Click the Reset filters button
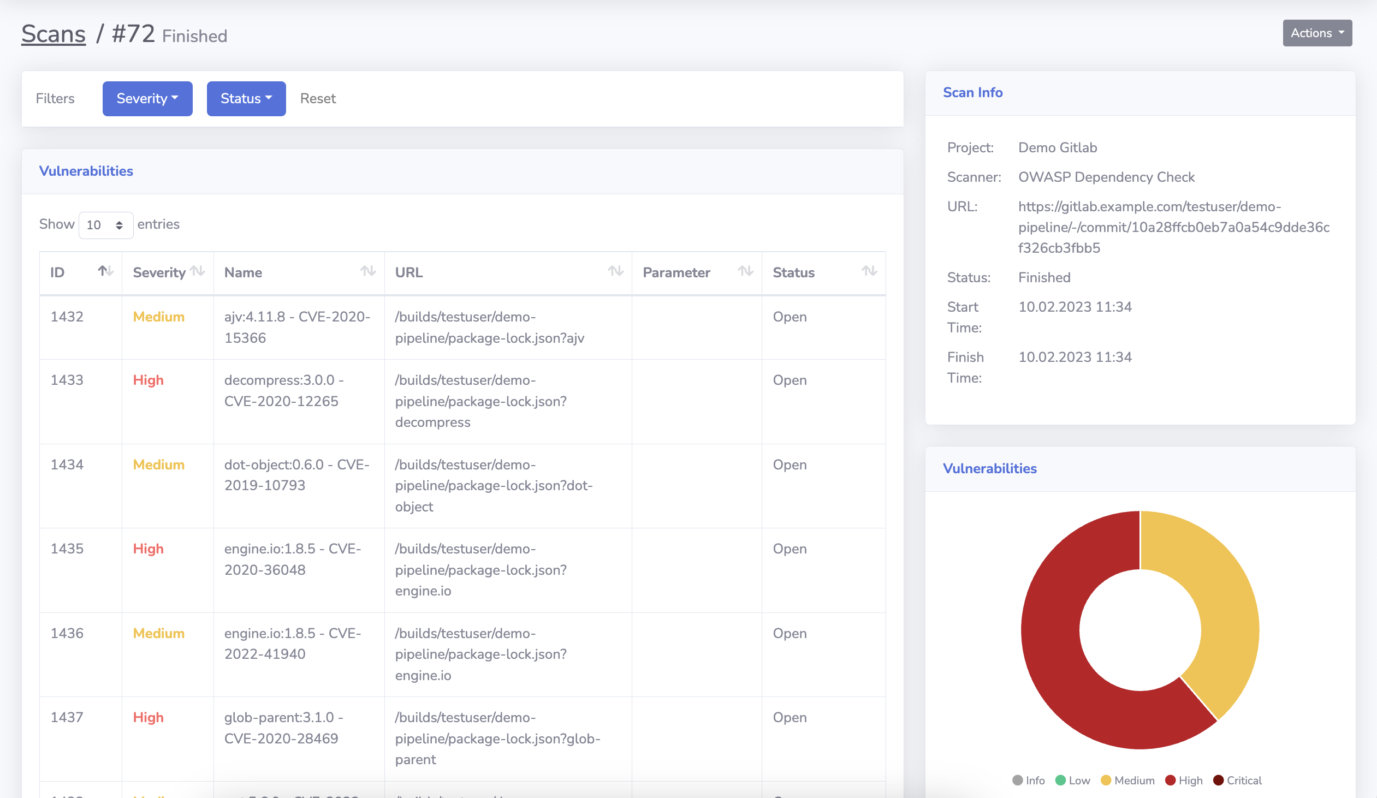This screenshot has height=798, width=1377. 318,98
